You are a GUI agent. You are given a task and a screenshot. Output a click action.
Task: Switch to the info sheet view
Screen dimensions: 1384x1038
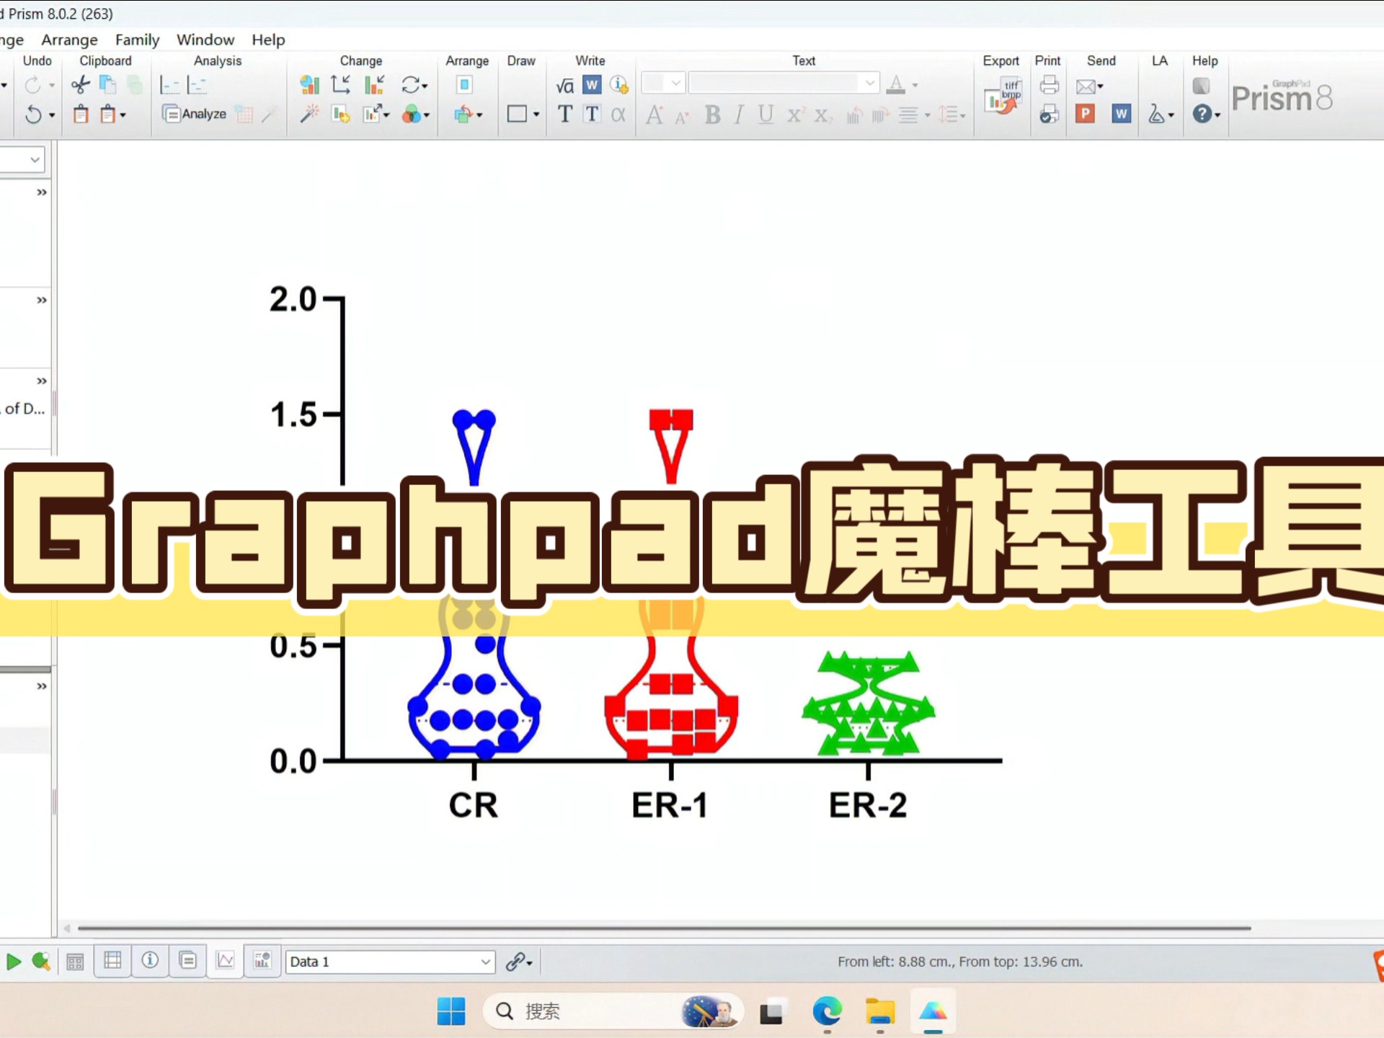(150, 960)
